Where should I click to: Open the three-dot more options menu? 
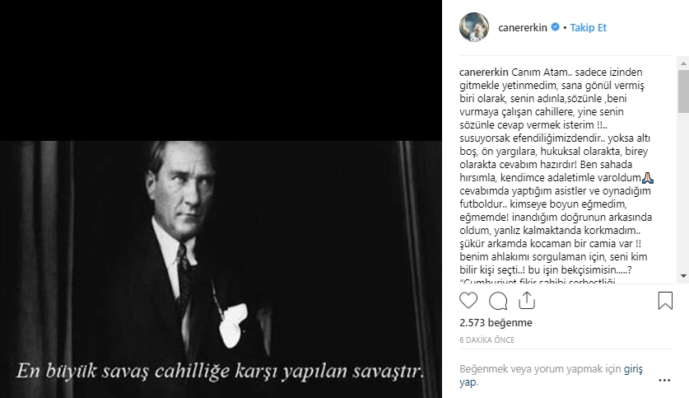[664, 381]
